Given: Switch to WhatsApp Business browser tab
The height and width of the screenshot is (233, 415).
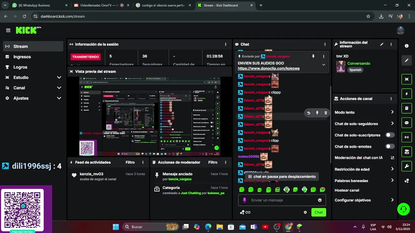Looking at the screenshot, I should [x=40, y=5].
